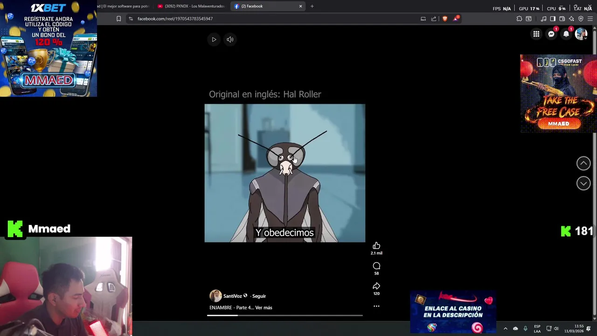
Task: Go to previous reel up chevron
Action: [x=583, y=163]
